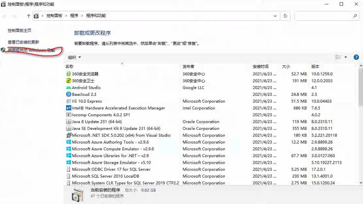363x204 pixels.
Task: Select the Android Studio row name
Action: (86, 87)
